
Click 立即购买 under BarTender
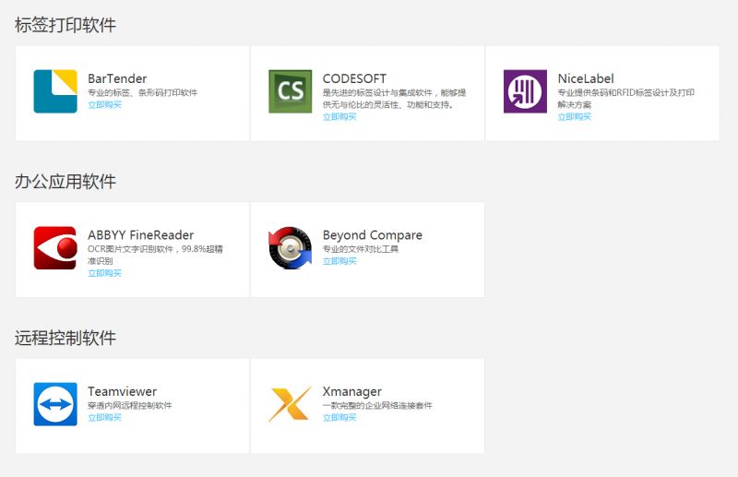(104, 105)
